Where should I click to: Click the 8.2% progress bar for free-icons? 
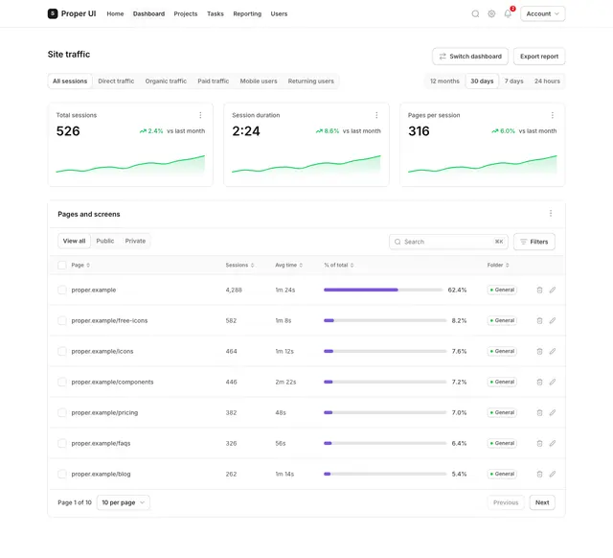pos(385,320)
